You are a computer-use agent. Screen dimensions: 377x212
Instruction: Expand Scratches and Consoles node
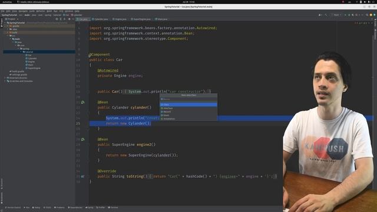(5, 81)
